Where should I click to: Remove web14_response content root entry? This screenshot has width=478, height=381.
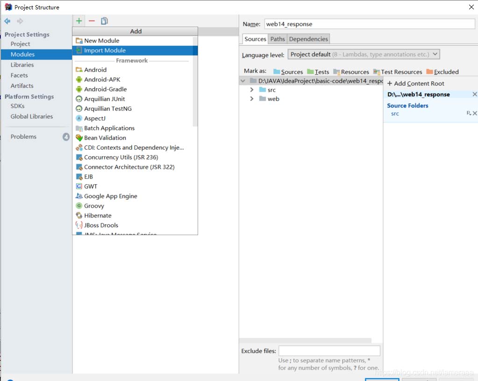point(475,94)
